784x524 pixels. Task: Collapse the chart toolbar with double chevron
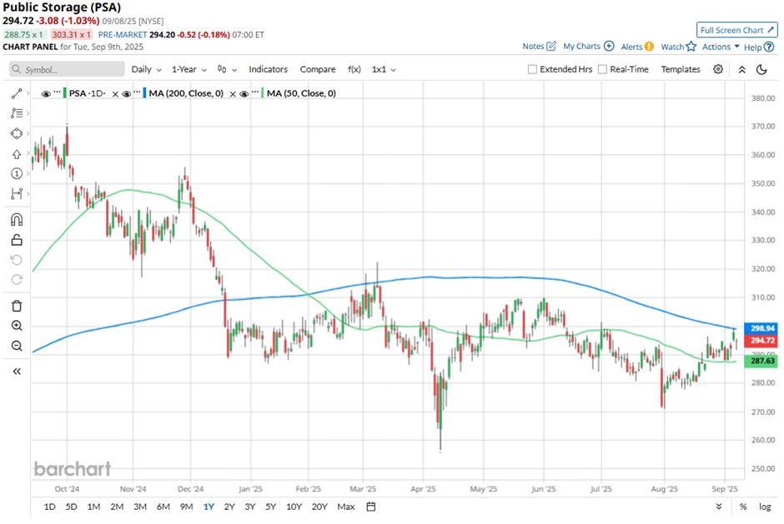[x=742, y=69]
